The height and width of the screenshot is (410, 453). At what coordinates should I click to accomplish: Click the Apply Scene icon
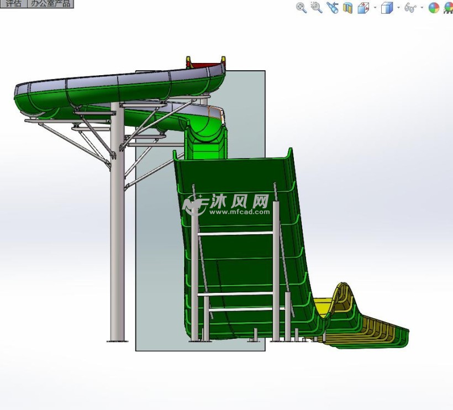click(x=449, y=8)
